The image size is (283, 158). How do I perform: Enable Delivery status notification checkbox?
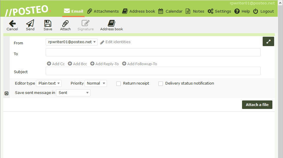pyautogui.click(x=161, y=84)
